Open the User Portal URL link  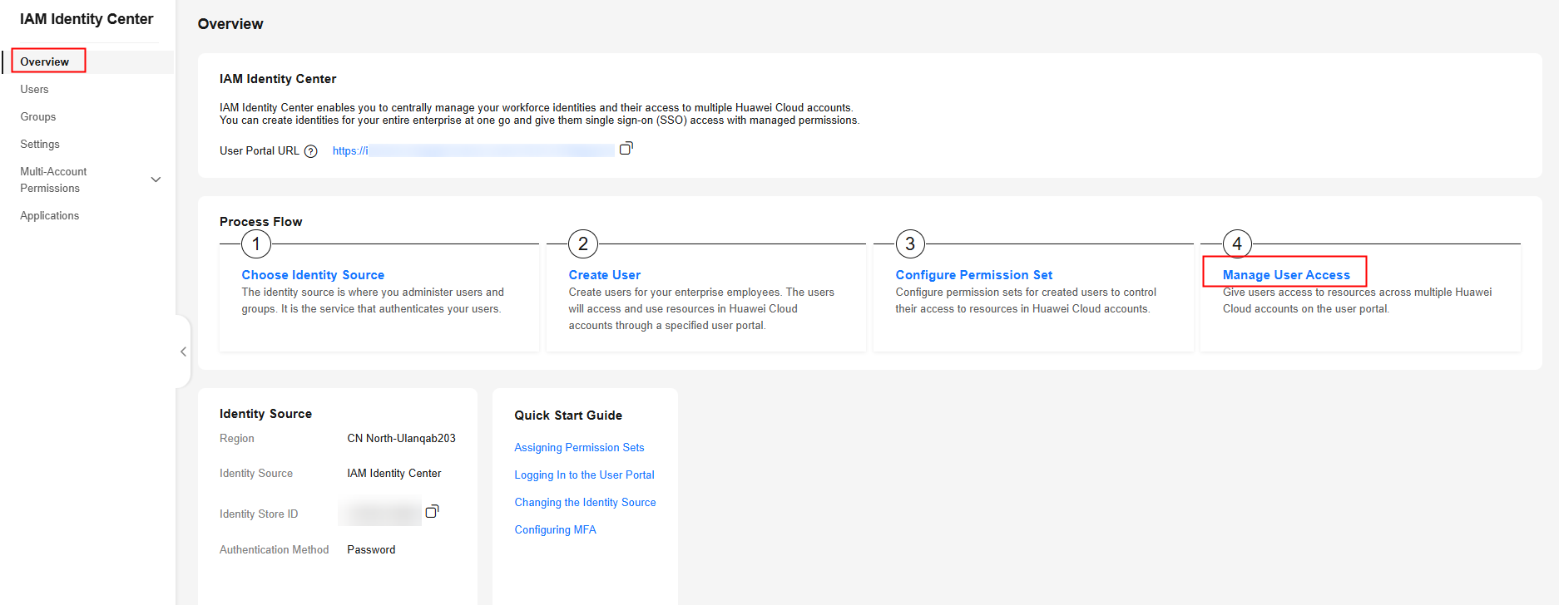click(473, 150)
